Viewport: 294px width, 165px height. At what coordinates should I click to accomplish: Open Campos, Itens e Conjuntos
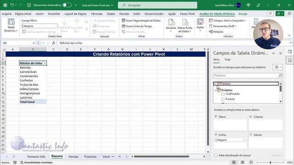(x=227, y=21)
